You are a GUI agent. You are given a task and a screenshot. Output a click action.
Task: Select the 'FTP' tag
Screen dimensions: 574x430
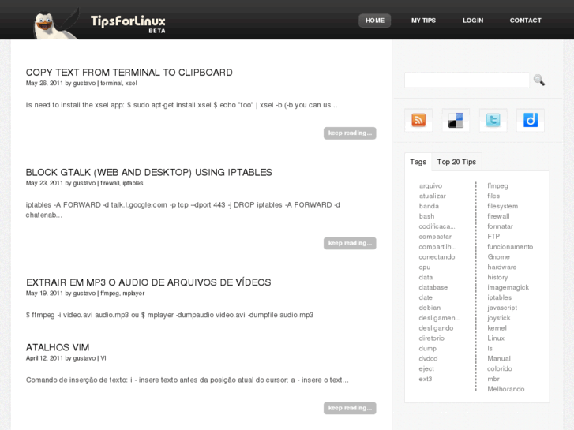point(493,237)
